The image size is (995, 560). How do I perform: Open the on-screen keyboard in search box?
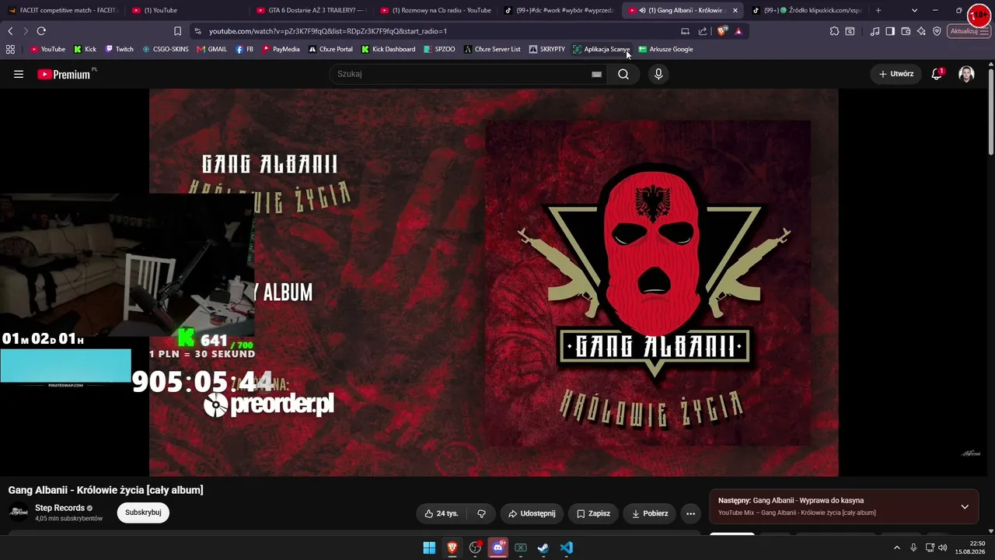coord(596,74)
